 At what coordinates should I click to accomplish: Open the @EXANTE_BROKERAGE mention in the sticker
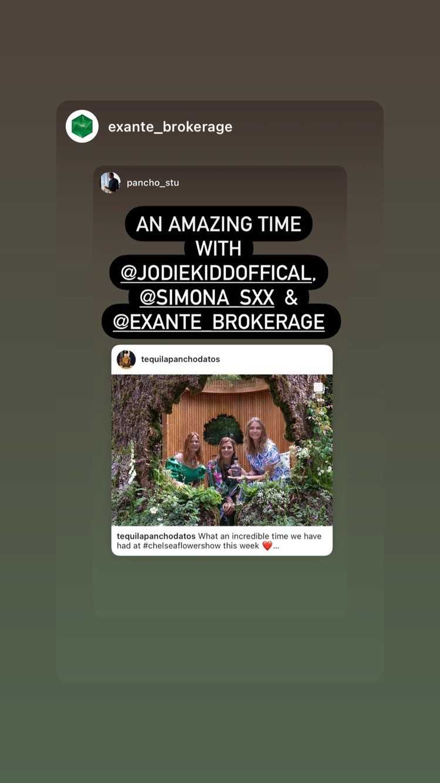tap(219, 322)
